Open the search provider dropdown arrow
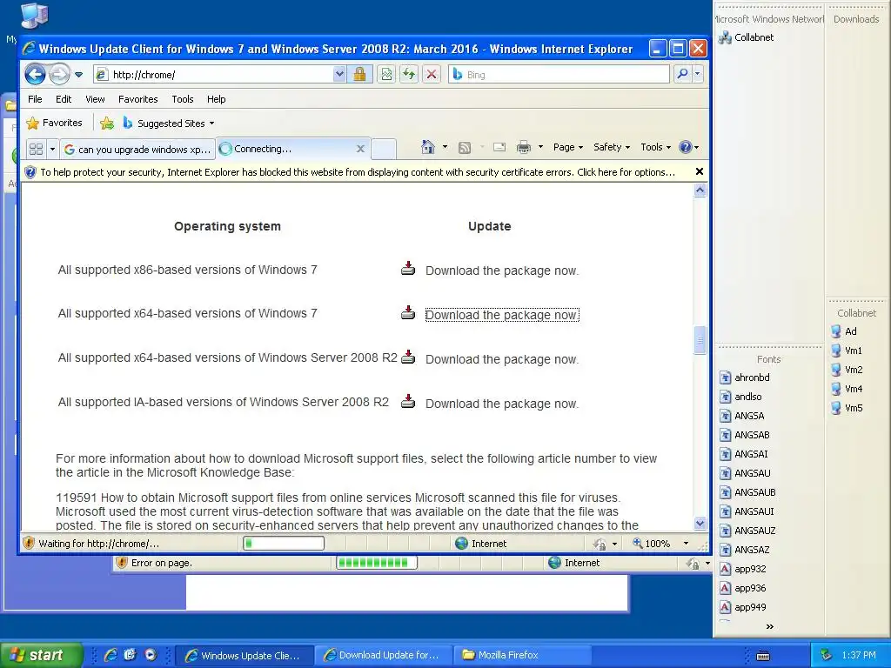Screen dimensions: 891x668 coord(697,74)
